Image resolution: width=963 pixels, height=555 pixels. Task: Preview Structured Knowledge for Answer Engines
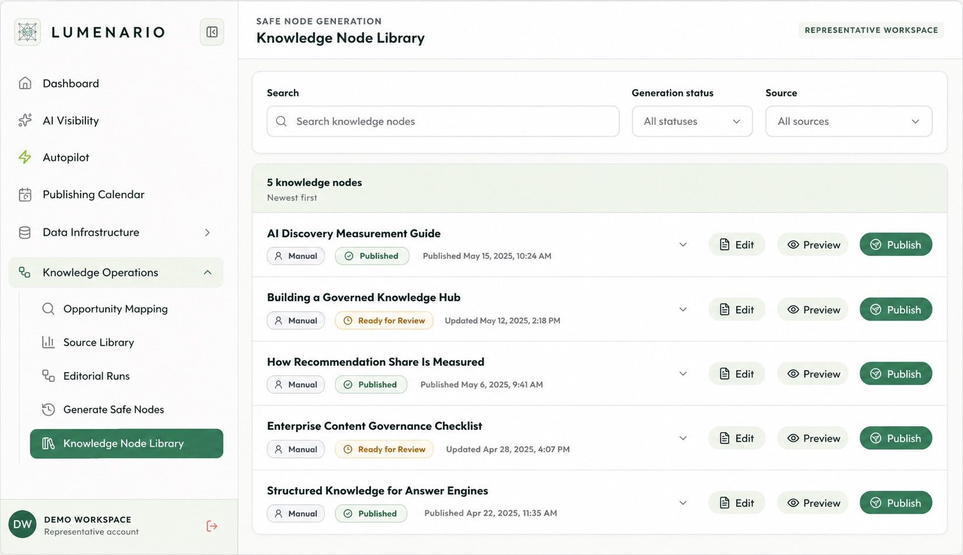pyautogui.click(x=813, y=503)
